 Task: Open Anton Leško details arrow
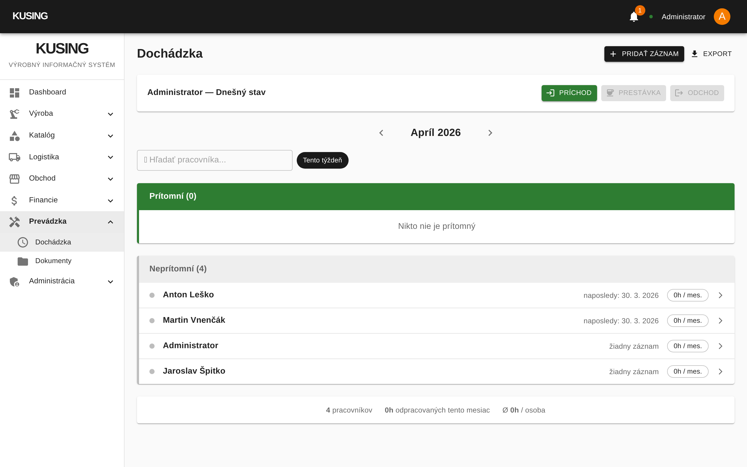pyautogui.click(x=721, y=295)
